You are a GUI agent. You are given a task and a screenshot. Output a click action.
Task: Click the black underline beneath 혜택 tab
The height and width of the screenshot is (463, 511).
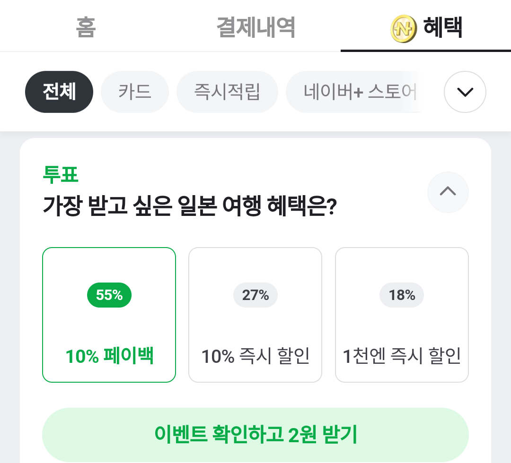426,50
